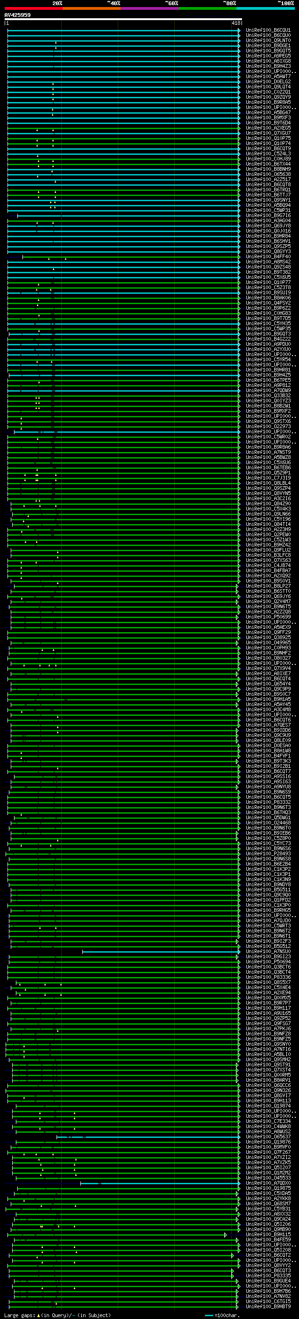
Task: Select the UniRef100_A3C4M8 label
Action: (x=268, y=710)
